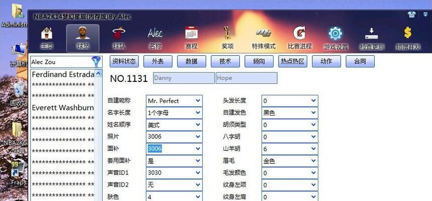432x201 pixels.
Task: Expand 面补 dropdown arrow
Action: click(198, 149)
